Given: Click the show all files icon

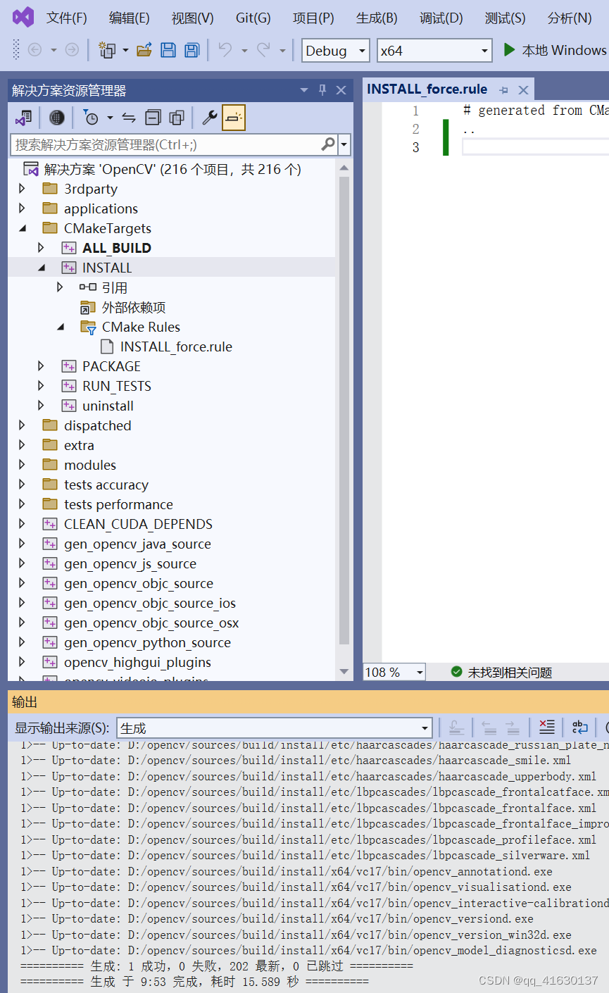Looking at the screenshot, I should coord(177,118).
